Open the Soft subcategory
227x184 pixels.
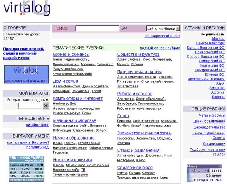(73, 104)
